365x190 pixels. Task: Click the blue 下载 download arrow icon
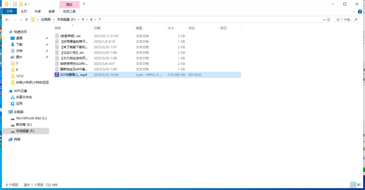[x=13, y=44]
